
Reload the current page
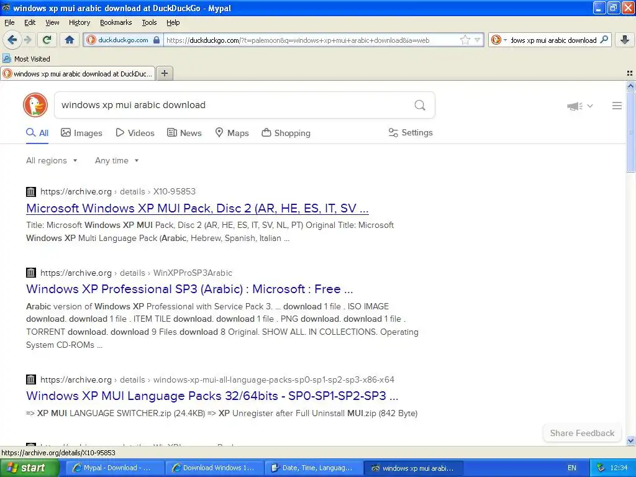pos(47,40)
